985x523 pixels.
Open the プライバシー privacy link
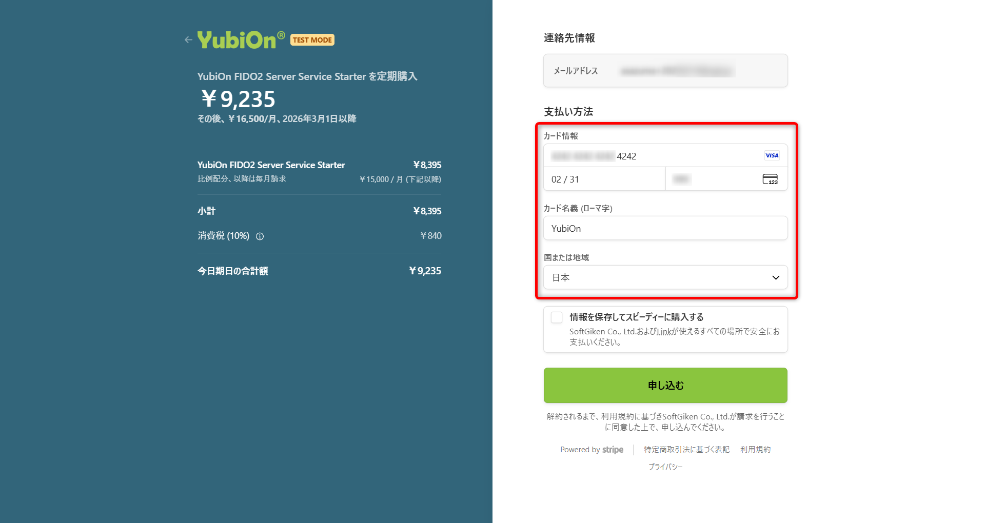(665, 467)
